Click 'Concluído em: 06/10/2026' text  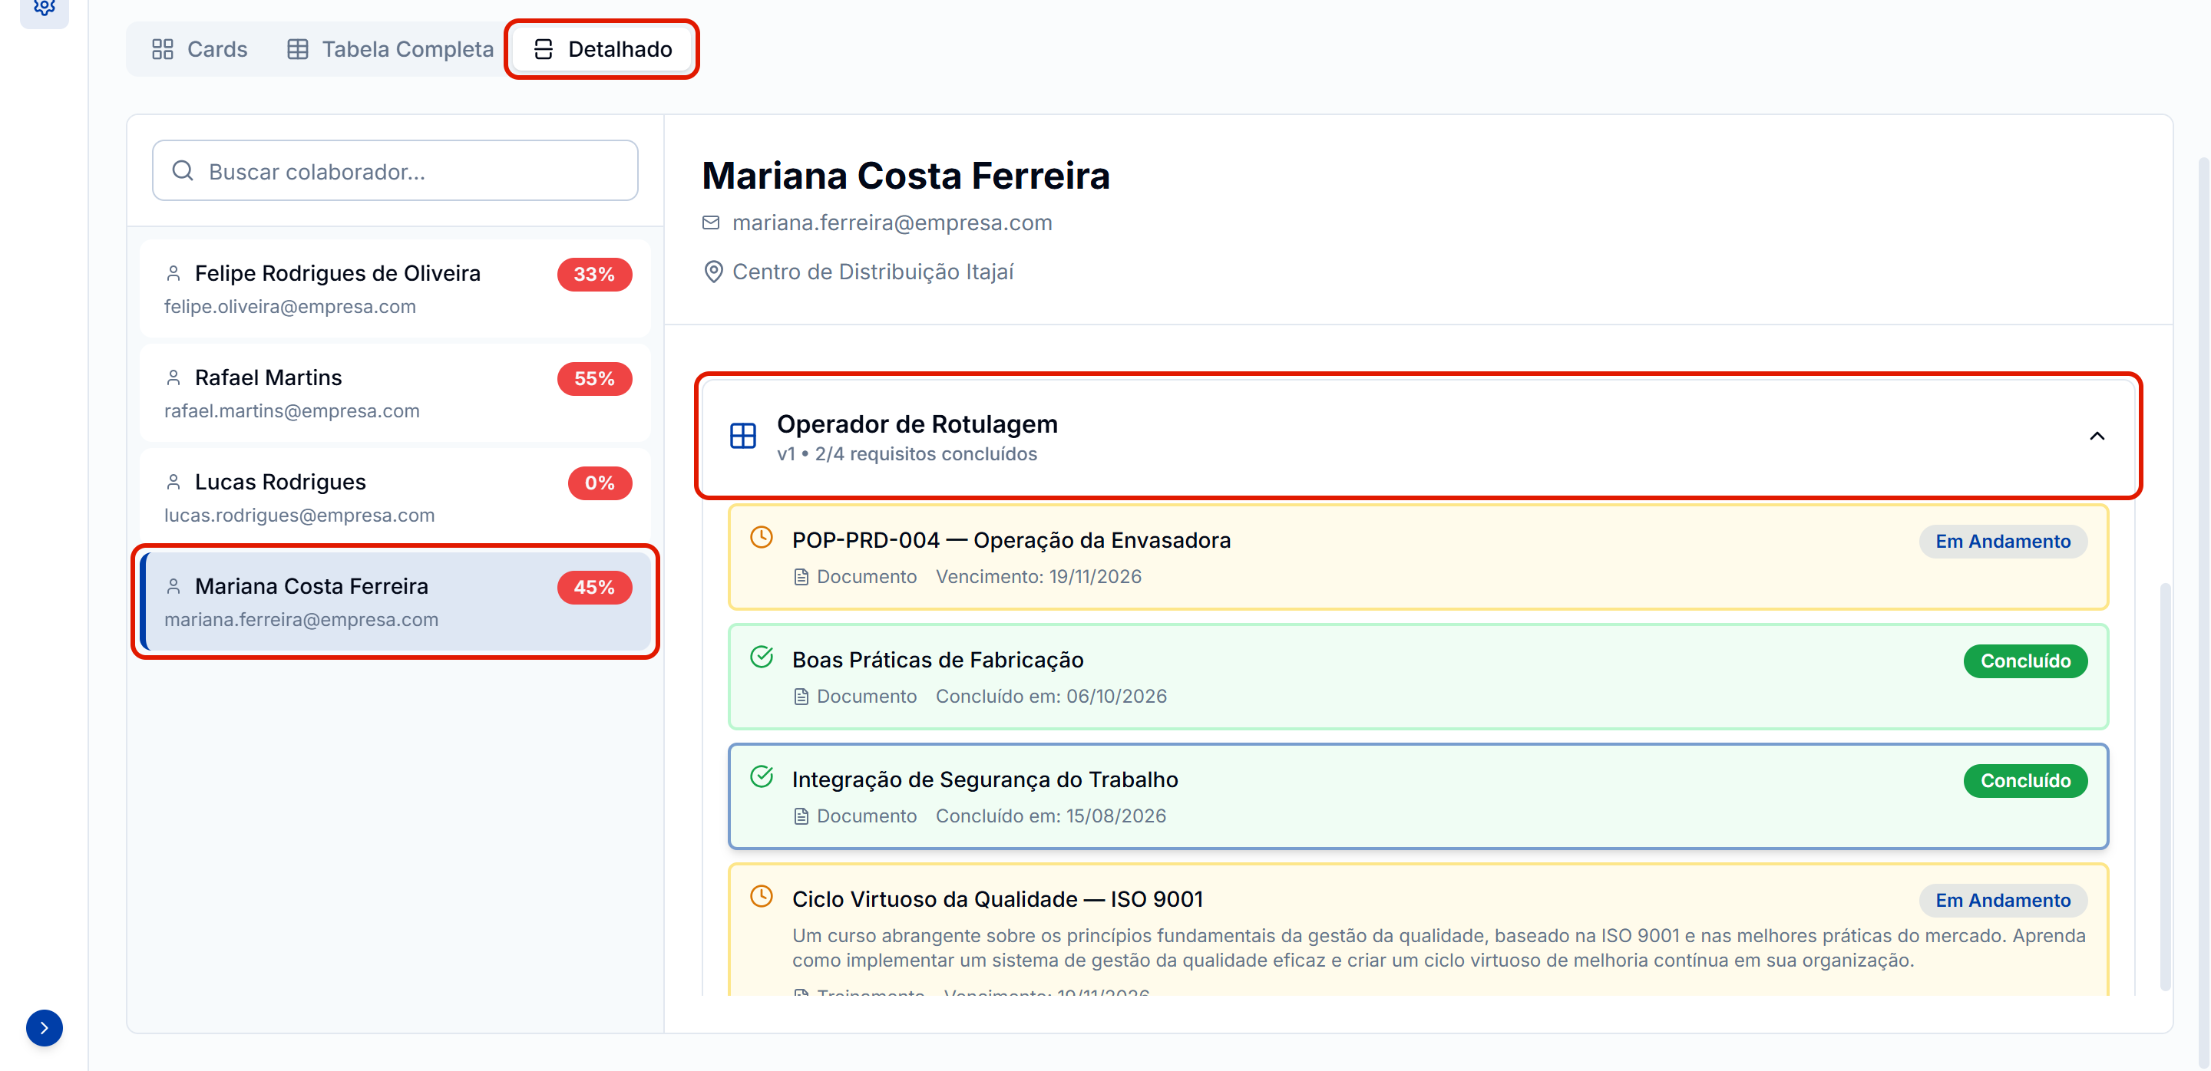pyautogui.click(x=1050, y=697)
